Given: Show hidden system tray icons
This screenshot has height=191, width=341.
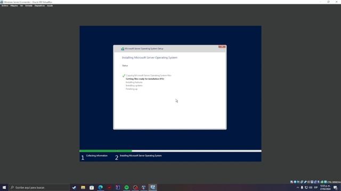Looking at the screenshot, I should click(298, 187).
